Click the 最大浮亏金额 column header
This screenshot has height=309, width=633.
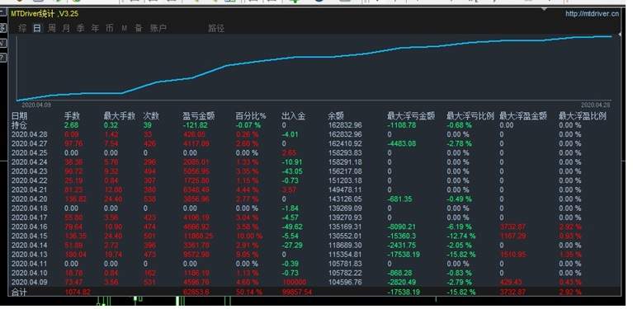pyautogui.click(x=411, y=116)
